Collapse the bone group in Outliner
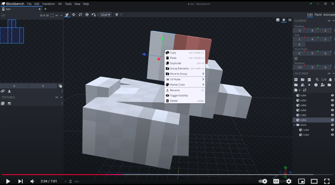Image resolution: width=335 pixels, height=185 pixels. point(294,125)
